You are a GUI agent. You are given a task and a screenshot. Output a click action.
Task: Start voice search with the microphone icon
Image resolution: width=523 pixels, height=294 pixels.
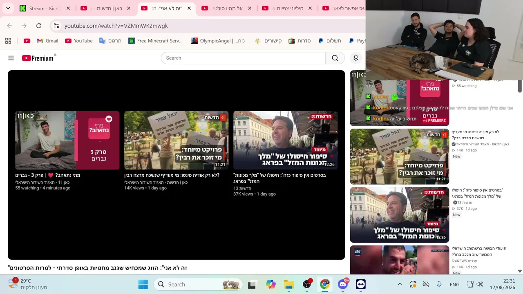pos(356,58)
